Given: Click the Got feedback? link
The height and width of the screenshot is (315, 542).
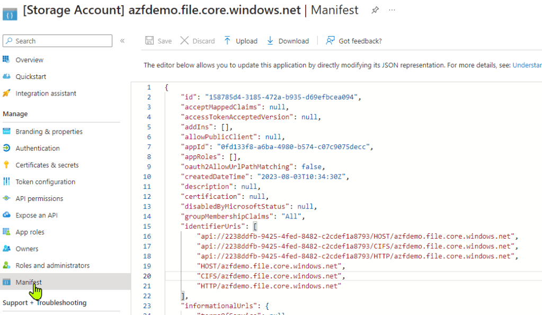Looking at the screenshot, I should [354, 41].
